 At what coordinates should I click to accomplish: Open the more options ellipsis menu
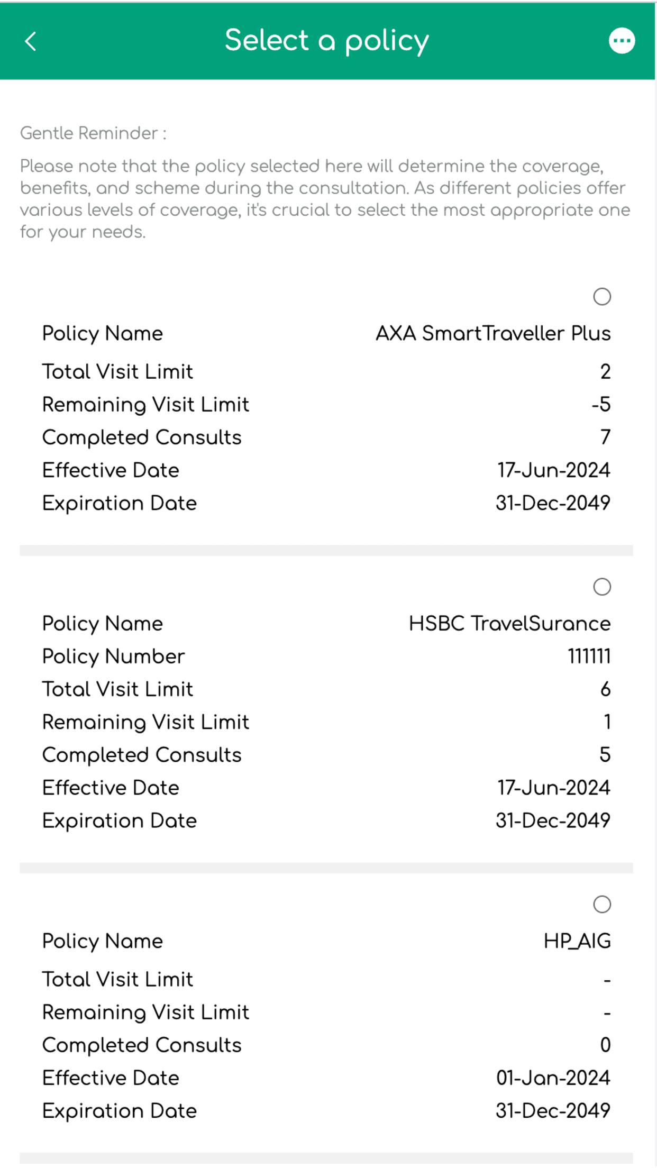(622, 41)
